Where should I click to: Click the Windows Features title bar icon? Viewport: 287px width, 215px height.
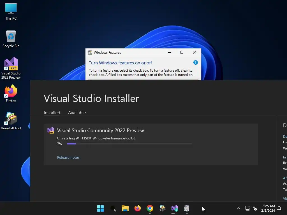tap(90, 52)
